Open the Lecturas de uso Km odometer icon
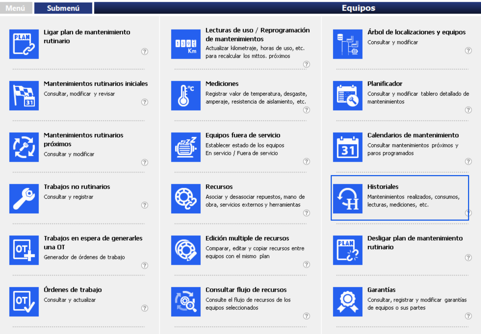 [x=186, y=44]
